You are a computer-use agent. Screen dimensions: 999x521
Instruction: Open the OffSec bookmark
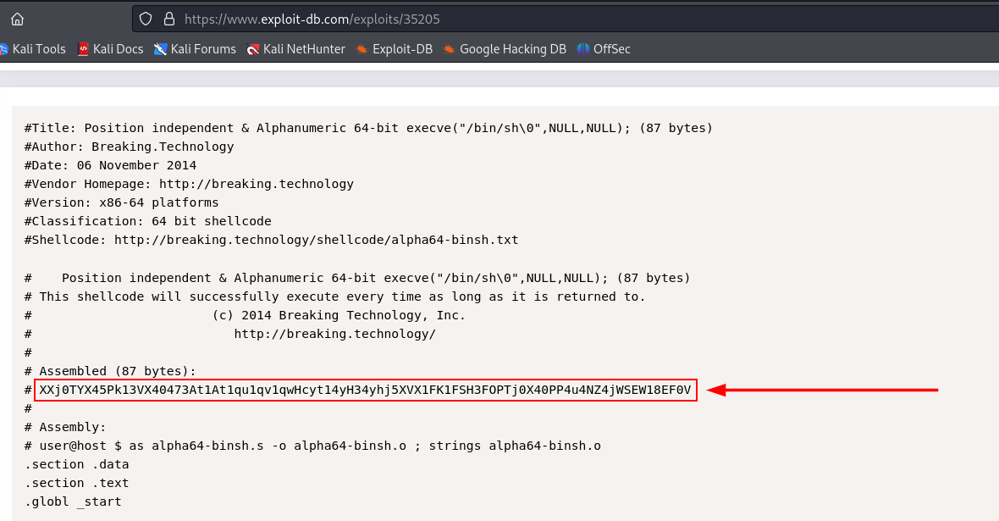[604, 49]
